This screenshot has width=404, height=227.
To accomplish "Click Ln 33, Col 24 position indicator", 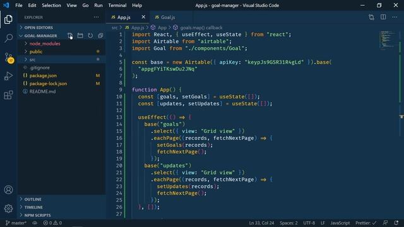I will [261, 223].
